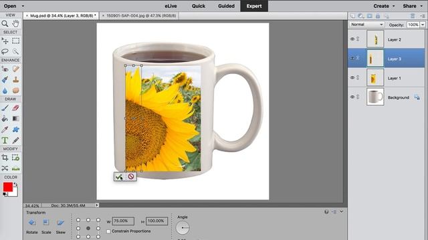Switch to the eLive tab
Screen dimensions: 428x240
coord(171,6)
